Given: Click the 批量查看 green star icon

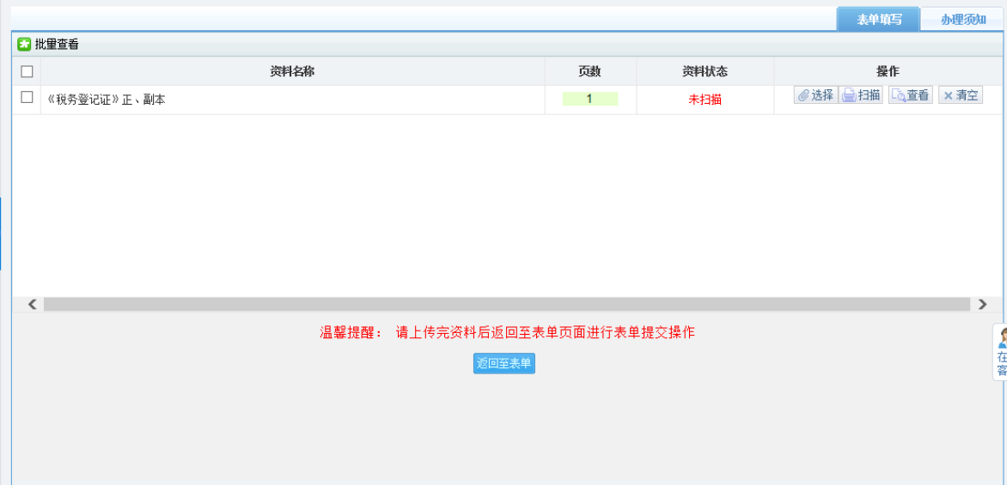Looking at the screenshot, I should [24, 45].
